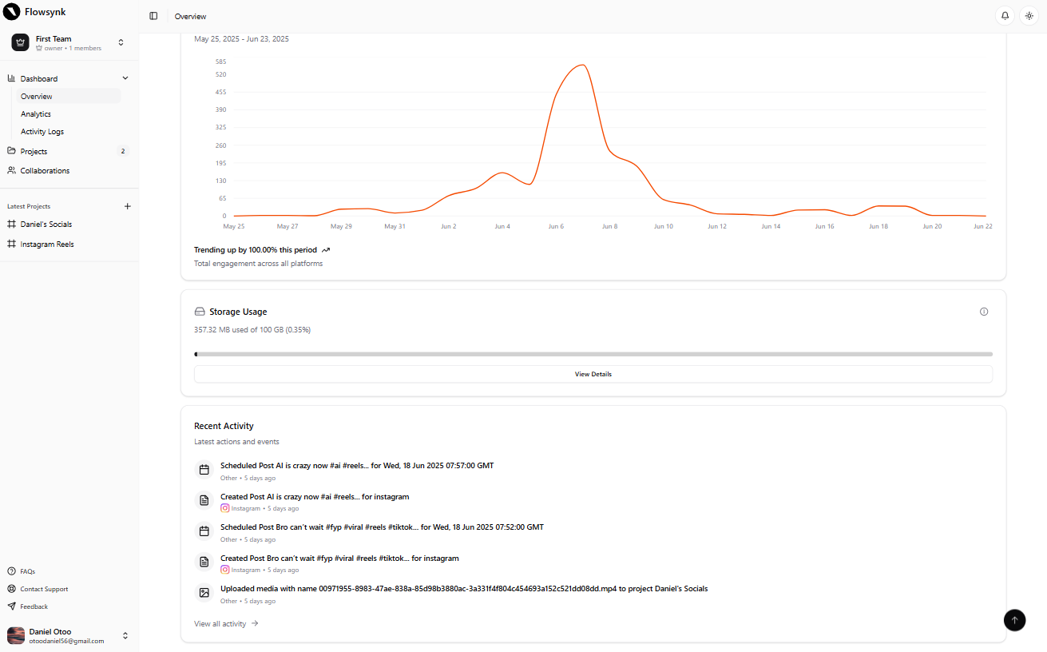Click the Instagram icon under 'Created Post AI is crazy now'
Image resolution: width=1047 pixels, height=652 pixels.
coord(224,508)
